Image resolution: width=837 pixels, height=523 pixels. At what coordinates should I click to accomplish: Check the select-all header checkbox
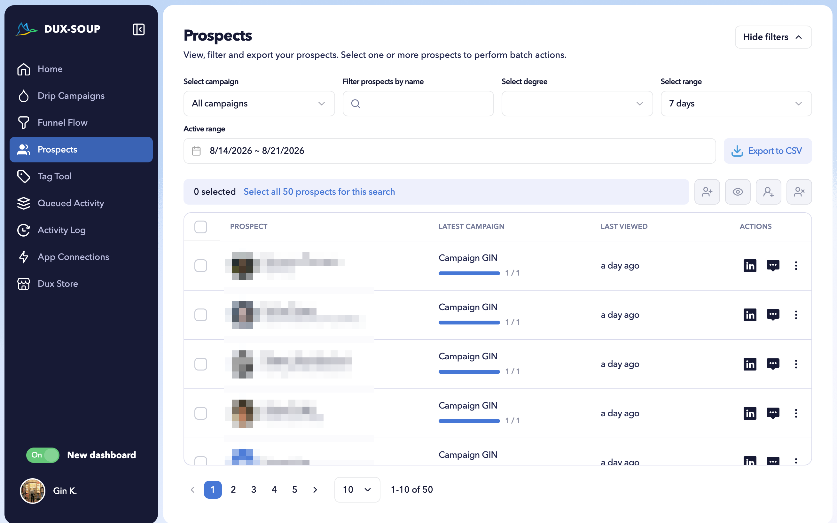(200, 227)
